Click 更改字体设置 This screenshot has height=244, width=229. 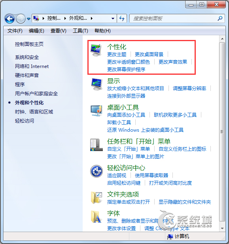pos(121,228)
